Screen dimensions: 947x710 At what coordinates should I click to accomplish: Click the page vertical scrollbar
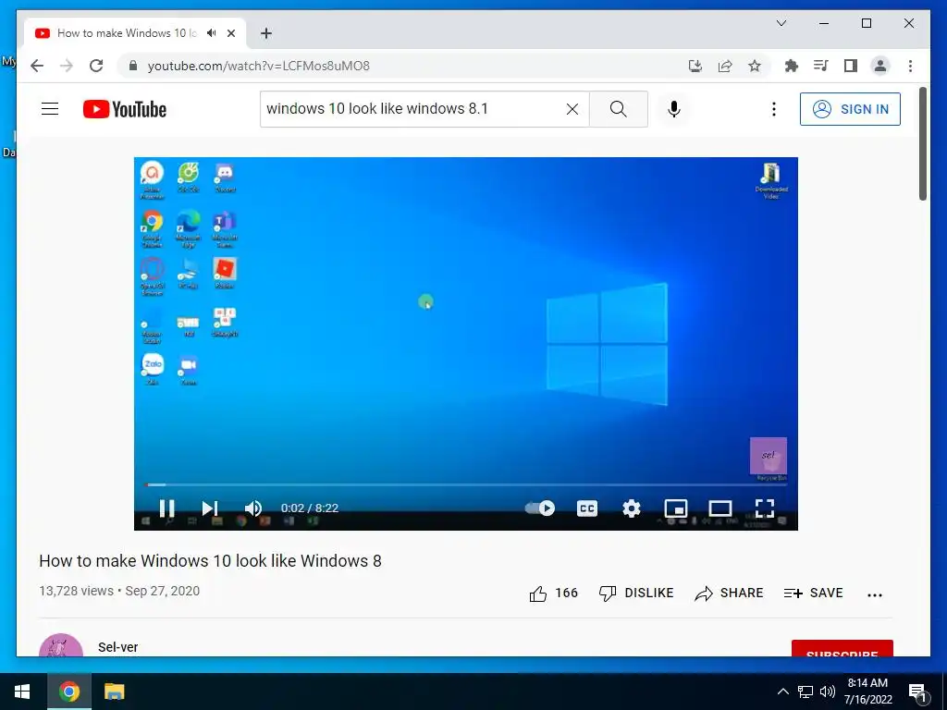click(923, 143)
